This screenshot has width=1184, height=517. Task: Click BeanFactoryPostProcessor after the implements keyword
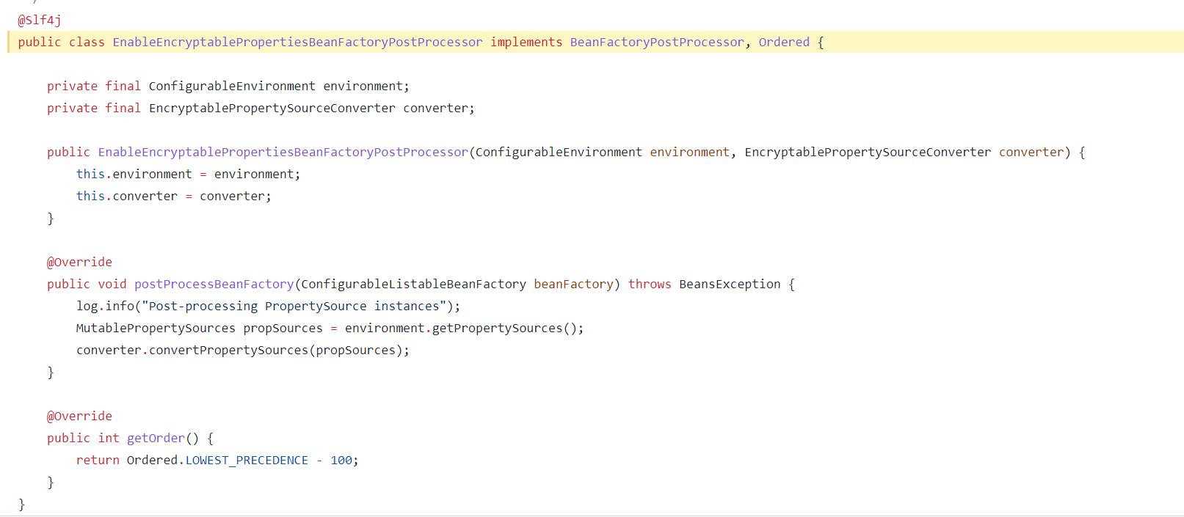tap(656, 43)
